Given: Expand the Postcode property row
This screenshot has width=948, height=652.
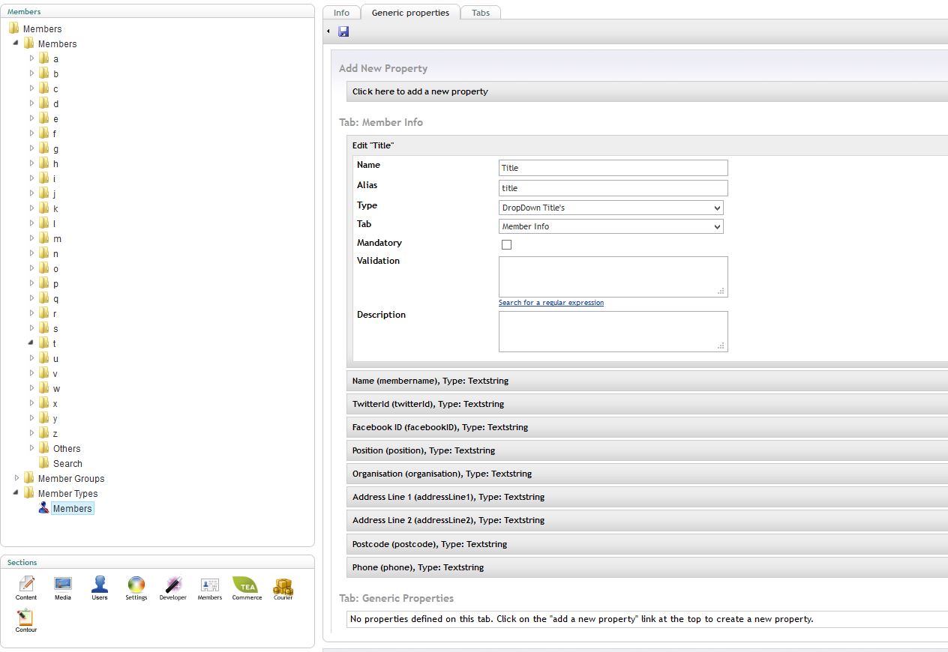Looking at the screenshot, I should click(x=430, y=544).
